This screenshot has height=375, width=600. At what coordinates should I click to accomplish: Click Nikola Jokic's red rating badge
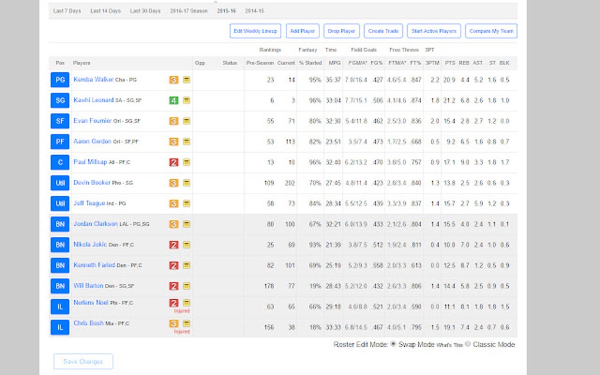pos(174,245)
